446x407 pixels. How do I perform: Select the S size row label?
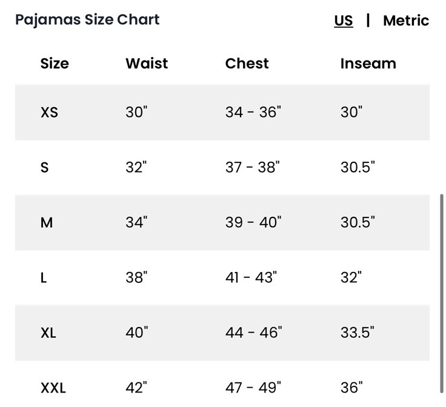click(x=44, y=168)
